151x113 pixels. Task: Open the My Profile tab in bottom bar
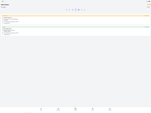tap(110, 109)
